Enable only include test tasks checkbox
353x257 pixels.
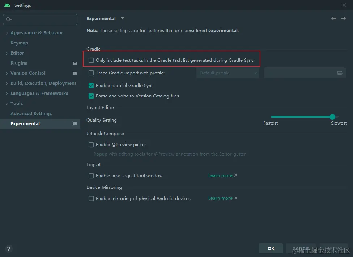coord(91,60)
